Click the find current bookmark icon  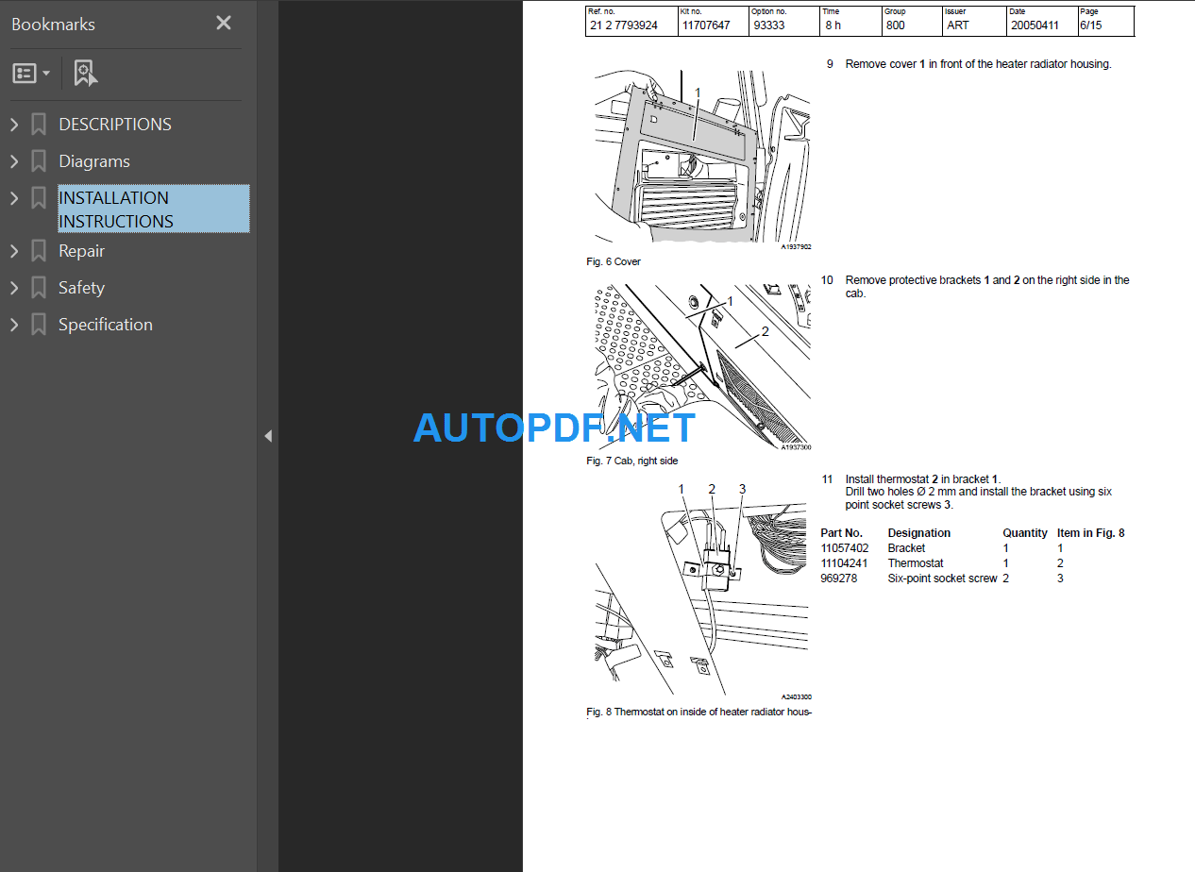(x=85, y=73)
